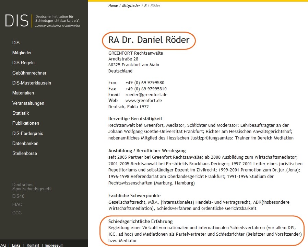This screenshot has width=308, height=247.
Task: Visit Deutsches Sportschiedsgericht link
Action: point(32,187)
